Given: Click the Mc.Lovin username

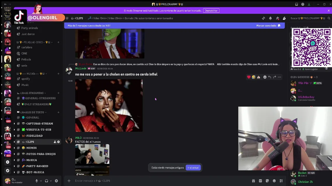Looking at the screenshot, I should point(81,68).
